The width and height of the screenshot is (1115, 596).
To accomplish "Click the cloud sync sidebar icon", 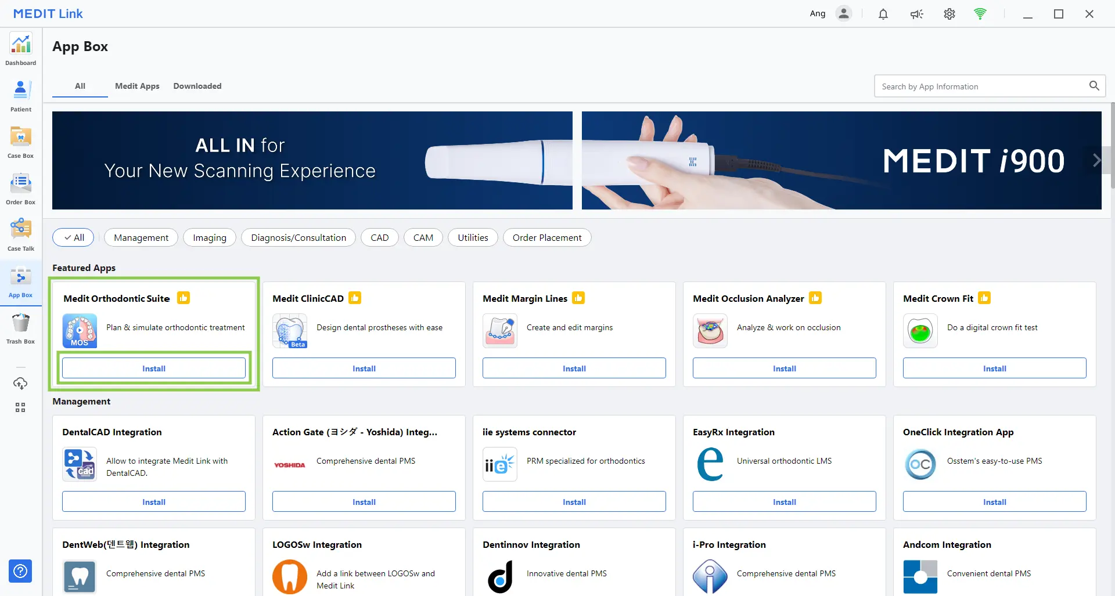I will (20, 383).
